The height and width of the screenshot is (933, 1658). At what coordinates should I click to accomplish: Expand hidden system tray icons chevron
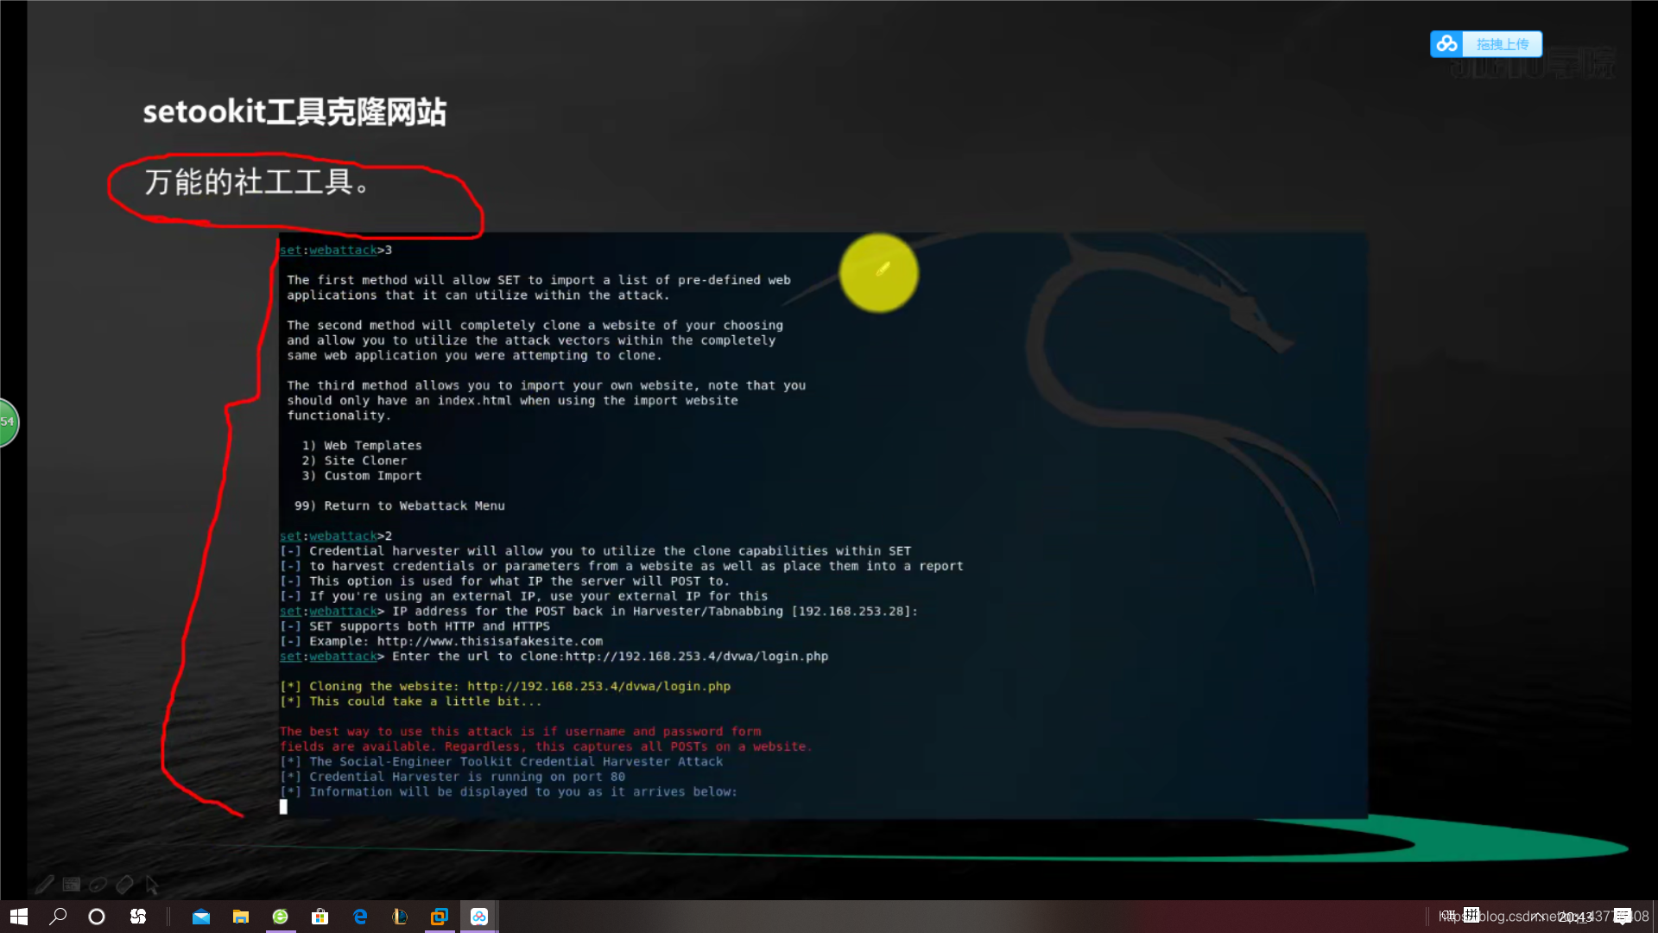[x=1537, y=917]
